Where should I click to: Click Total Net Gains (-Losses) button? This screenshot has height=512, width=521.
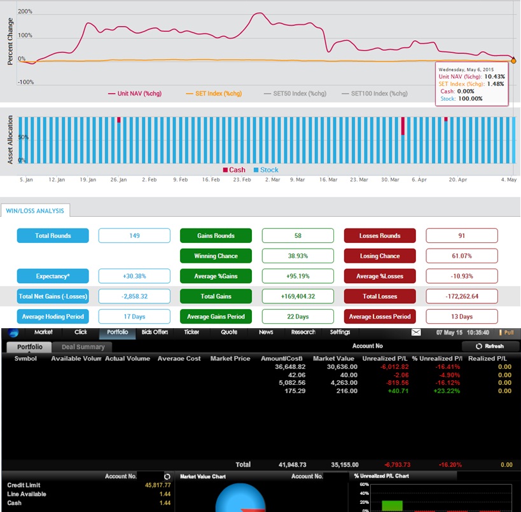click(x=53, y=296)
